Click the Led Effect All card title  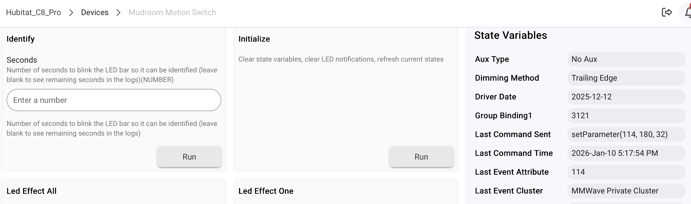point(32,191)
